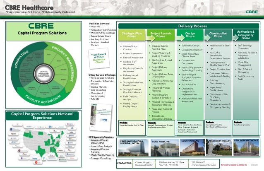This screenshot has height=171, width=264.
Task: Select the Cost consulting bullet
Action: tap(98, 90)
